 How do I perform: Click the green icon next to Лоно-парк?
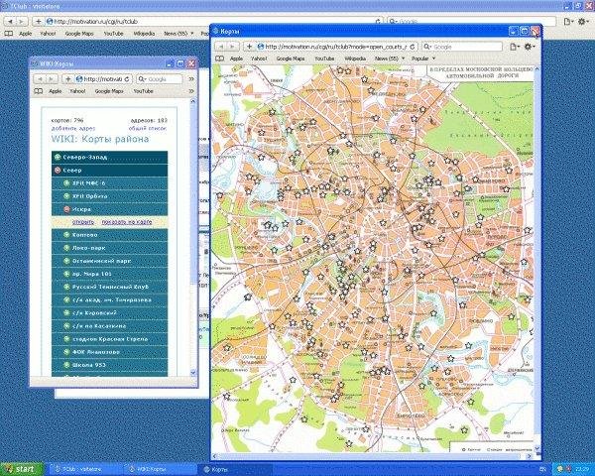67,248
